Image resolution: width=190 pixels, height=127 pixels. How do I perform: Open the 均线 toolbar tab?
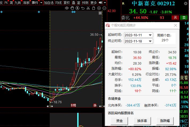[x=59, y=3]
